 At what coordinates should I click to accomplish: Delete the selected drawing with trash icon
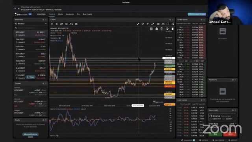pyautogui.click(x=172, y=29)
